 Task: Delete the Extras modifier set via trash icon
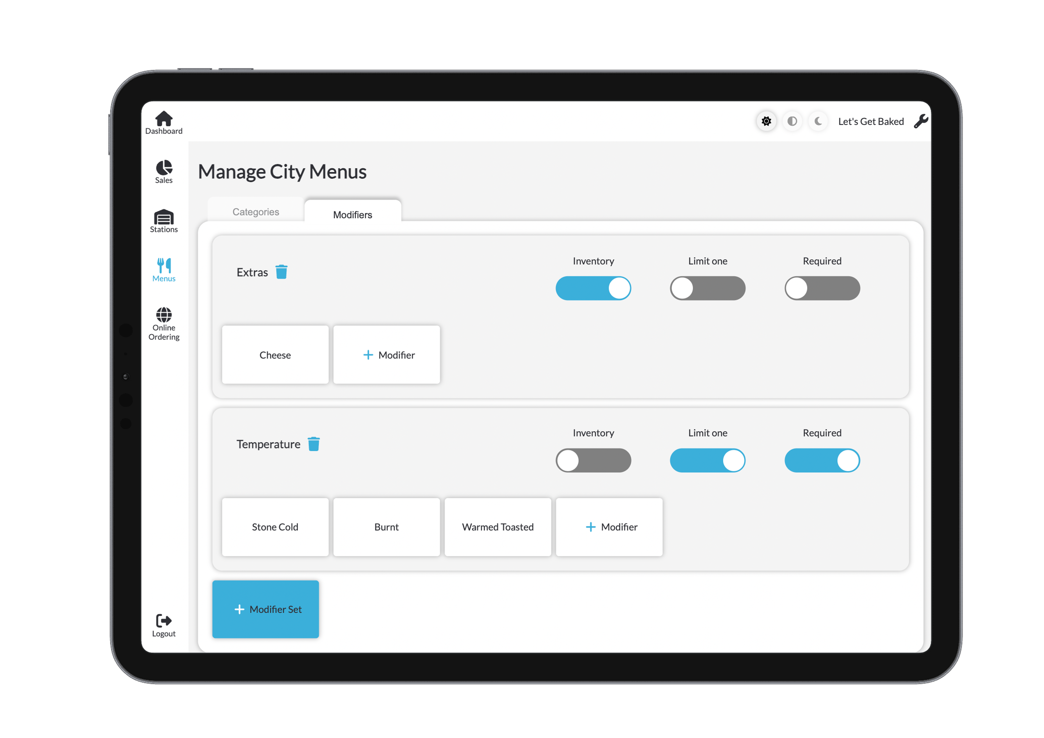coord(282,271)
